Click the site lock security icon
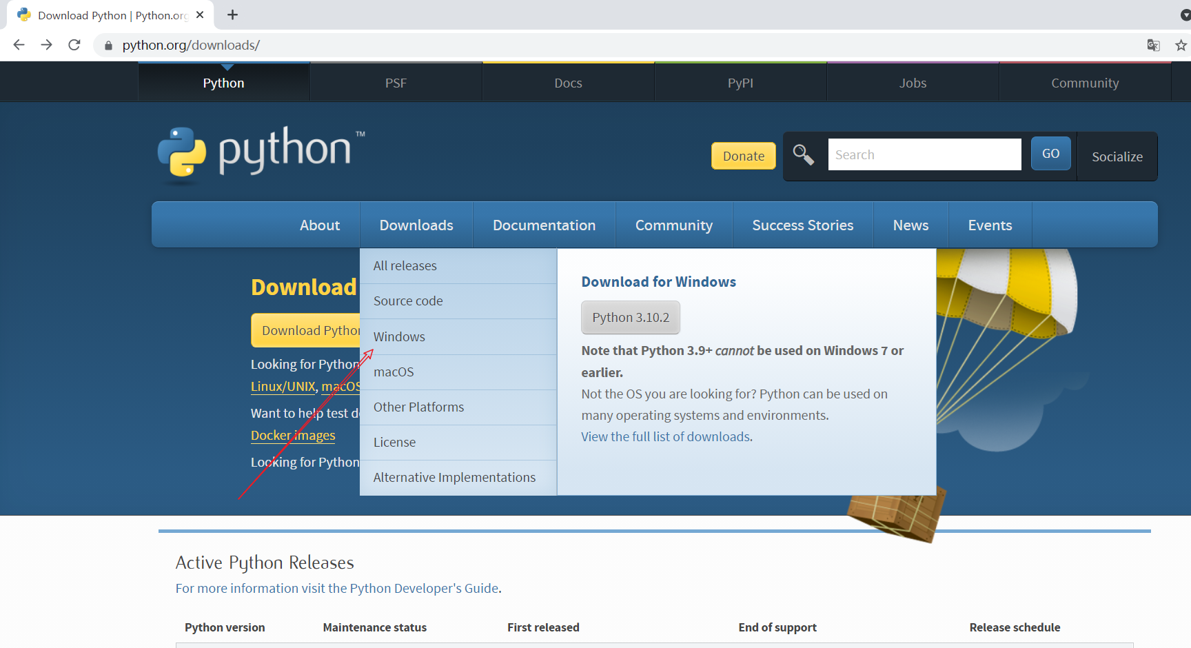 pyautogui.click(x=108, y=45)
